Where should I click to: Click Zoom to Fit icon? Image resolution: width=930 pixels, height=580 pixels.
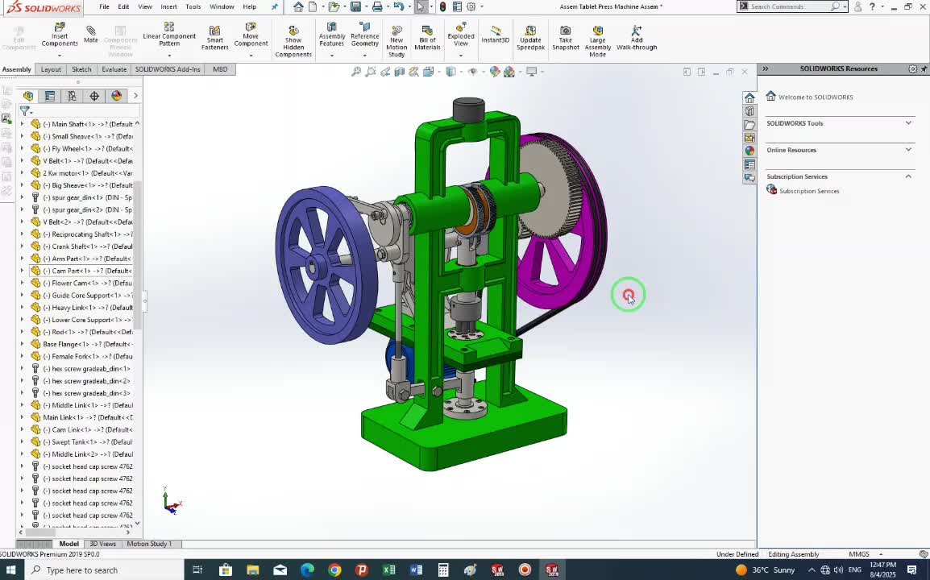(356, 72)
